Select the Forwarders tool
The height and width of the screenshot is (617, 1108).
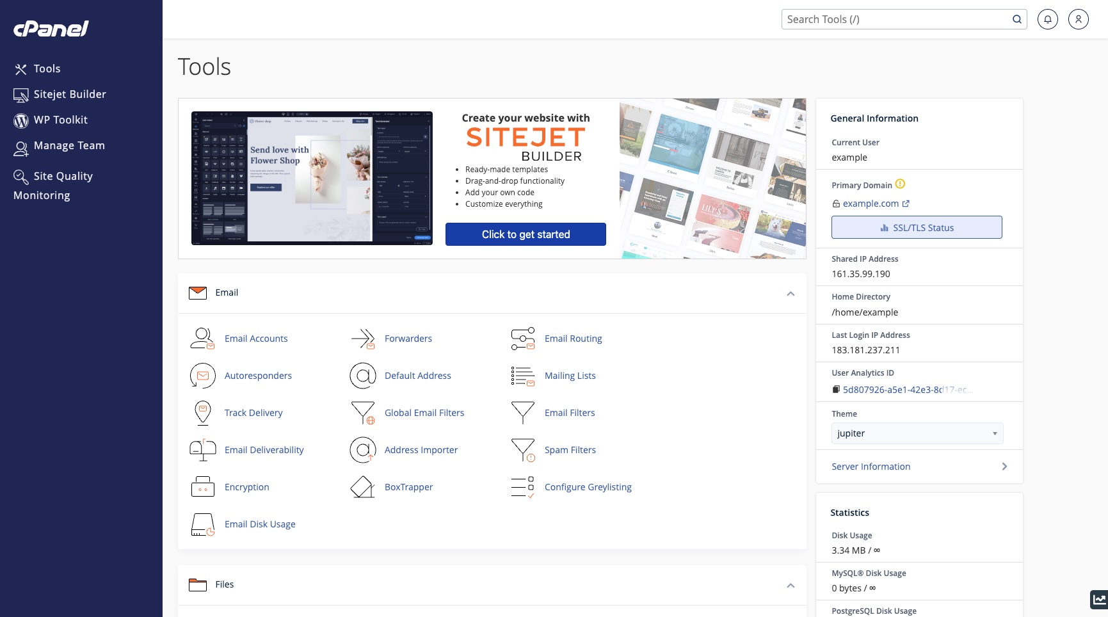click(x=408, y=338)
